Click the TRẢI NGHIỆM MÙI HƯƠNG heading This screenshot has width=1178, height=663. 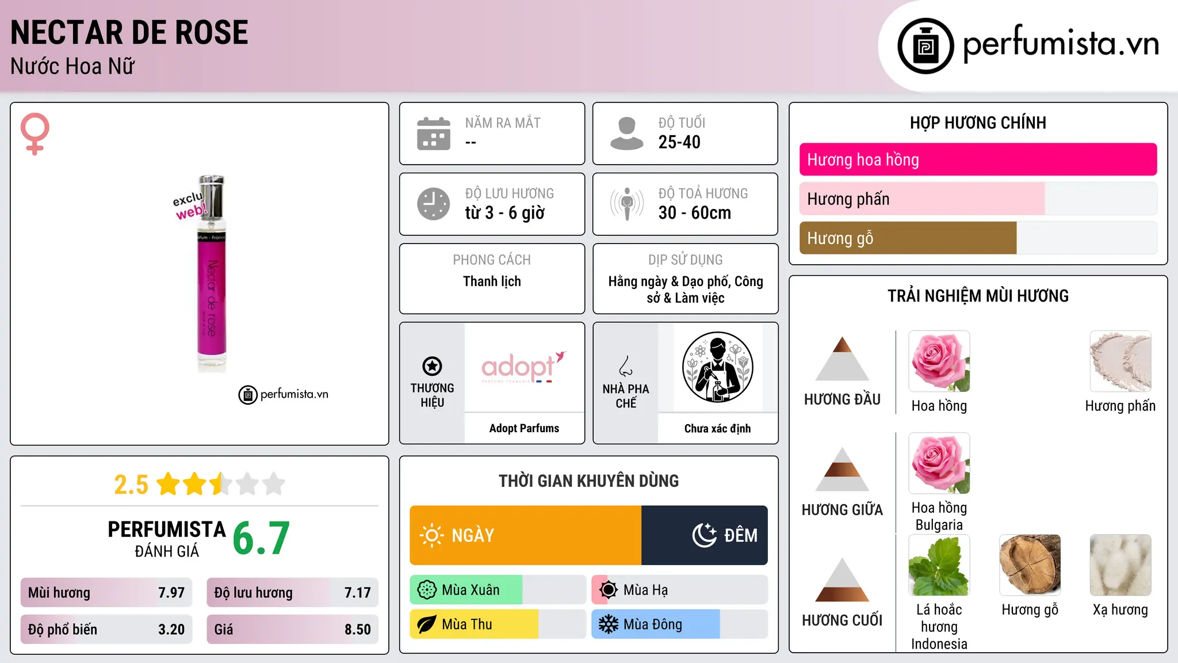click(978, 296)
